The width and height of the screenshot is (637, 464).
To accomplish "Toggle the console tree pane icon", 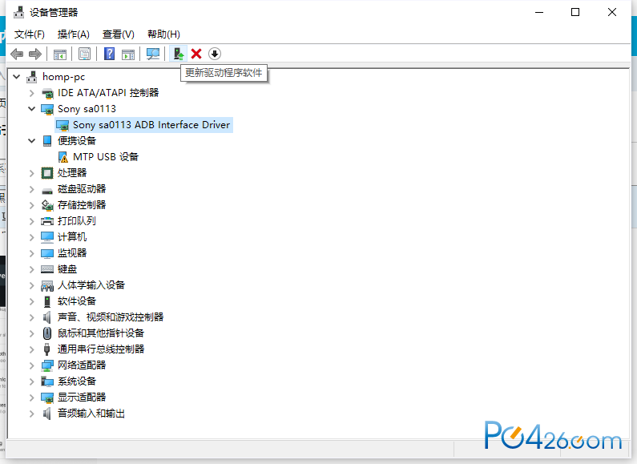I will (60, 54).
